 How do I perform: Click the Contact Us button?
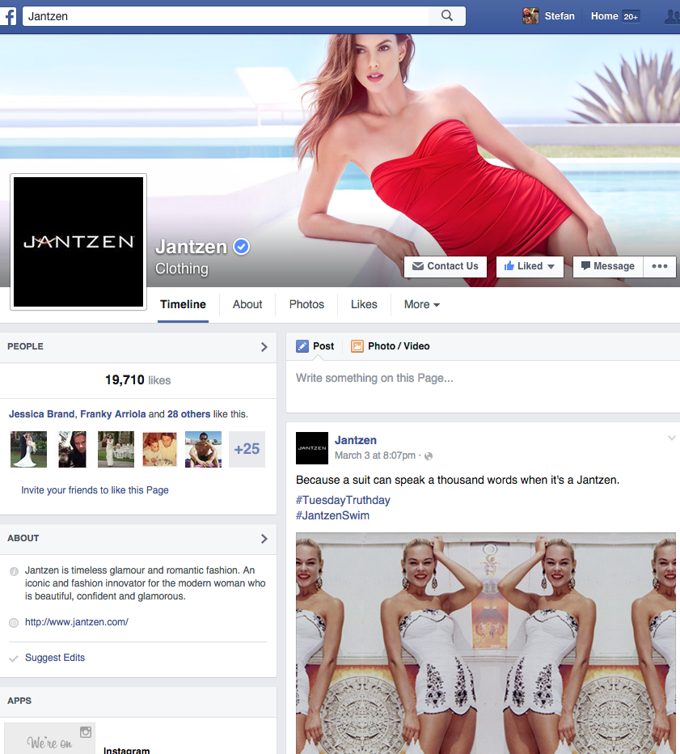[x=446, y=266]
